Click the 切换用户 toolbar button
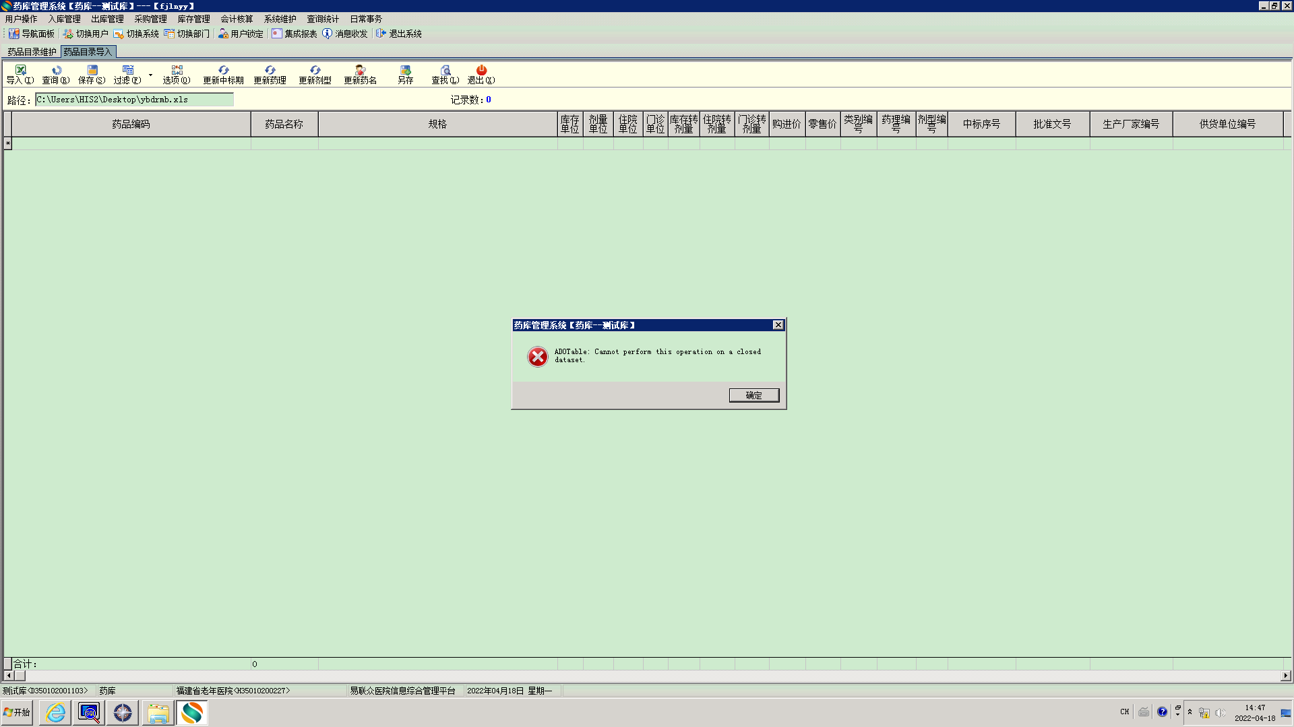Viewport: 1294px width, 727px height. (x=86, y=34)
